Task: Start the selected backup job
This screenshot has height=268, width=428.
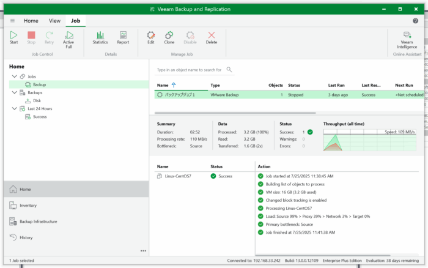Action: 13,38
